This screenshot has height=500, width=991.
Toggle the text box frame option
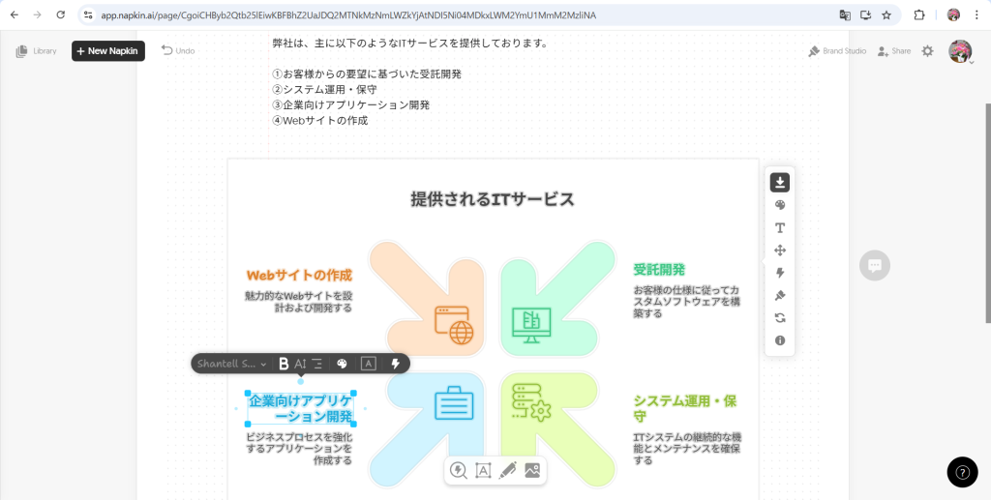(368, 364)
